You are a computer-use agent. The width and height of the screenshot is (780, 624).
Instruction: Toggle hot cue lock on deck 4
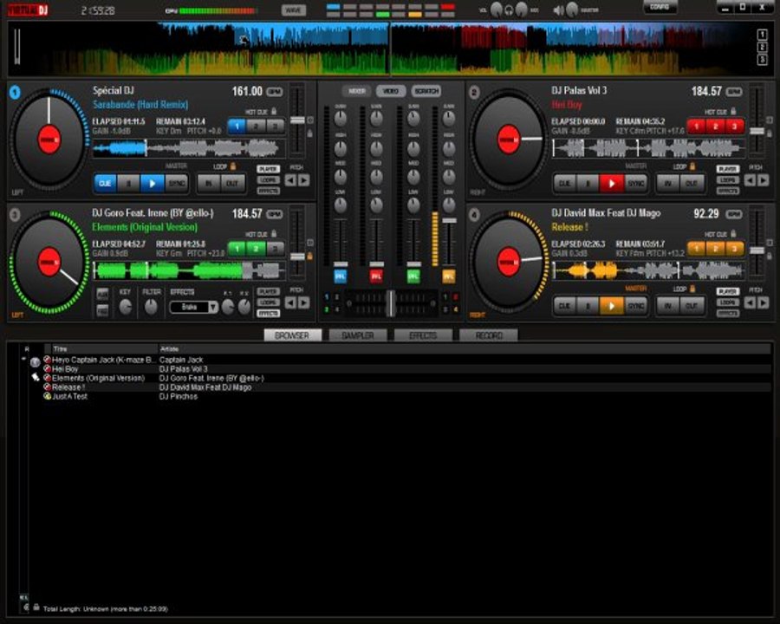pos(733,233)
